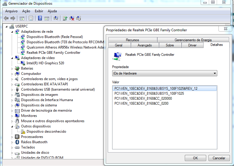The image size is (234, 166).
Task: Switch to the Sobre tab
Action: (170, 45)
